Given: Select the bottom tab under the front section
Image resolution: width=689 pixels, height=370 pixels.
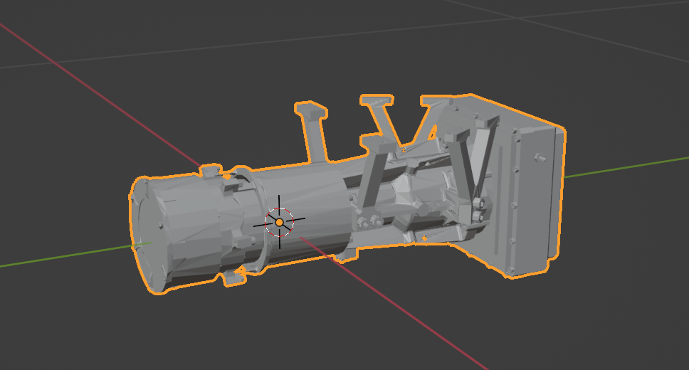Looking at the screenshot, I should click(233, 277).
